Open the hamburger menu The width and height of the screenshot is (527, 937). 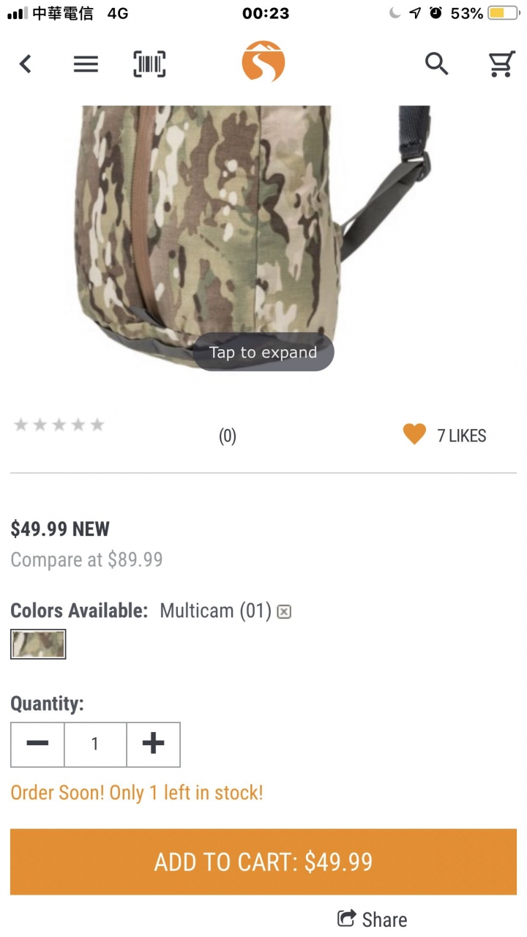(x=86, y=64)
